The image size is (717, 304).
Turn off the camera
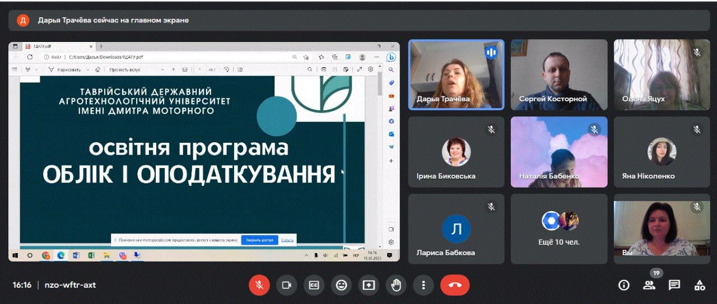tap(287, 285)
